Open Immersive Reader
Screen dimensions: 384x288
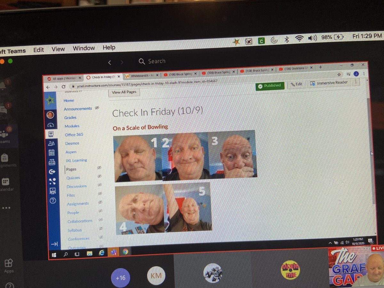329,83
